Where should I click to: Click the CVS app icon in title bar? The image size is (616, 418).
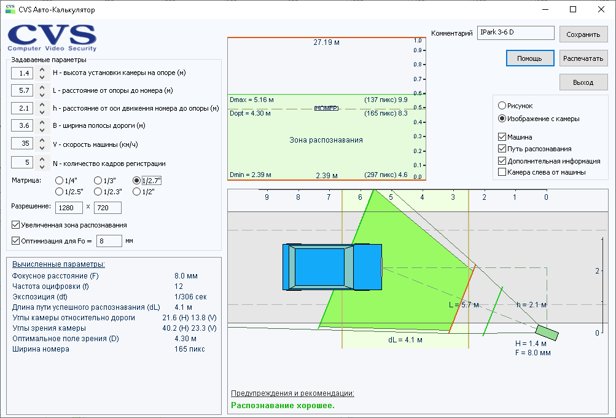[10, 9]
